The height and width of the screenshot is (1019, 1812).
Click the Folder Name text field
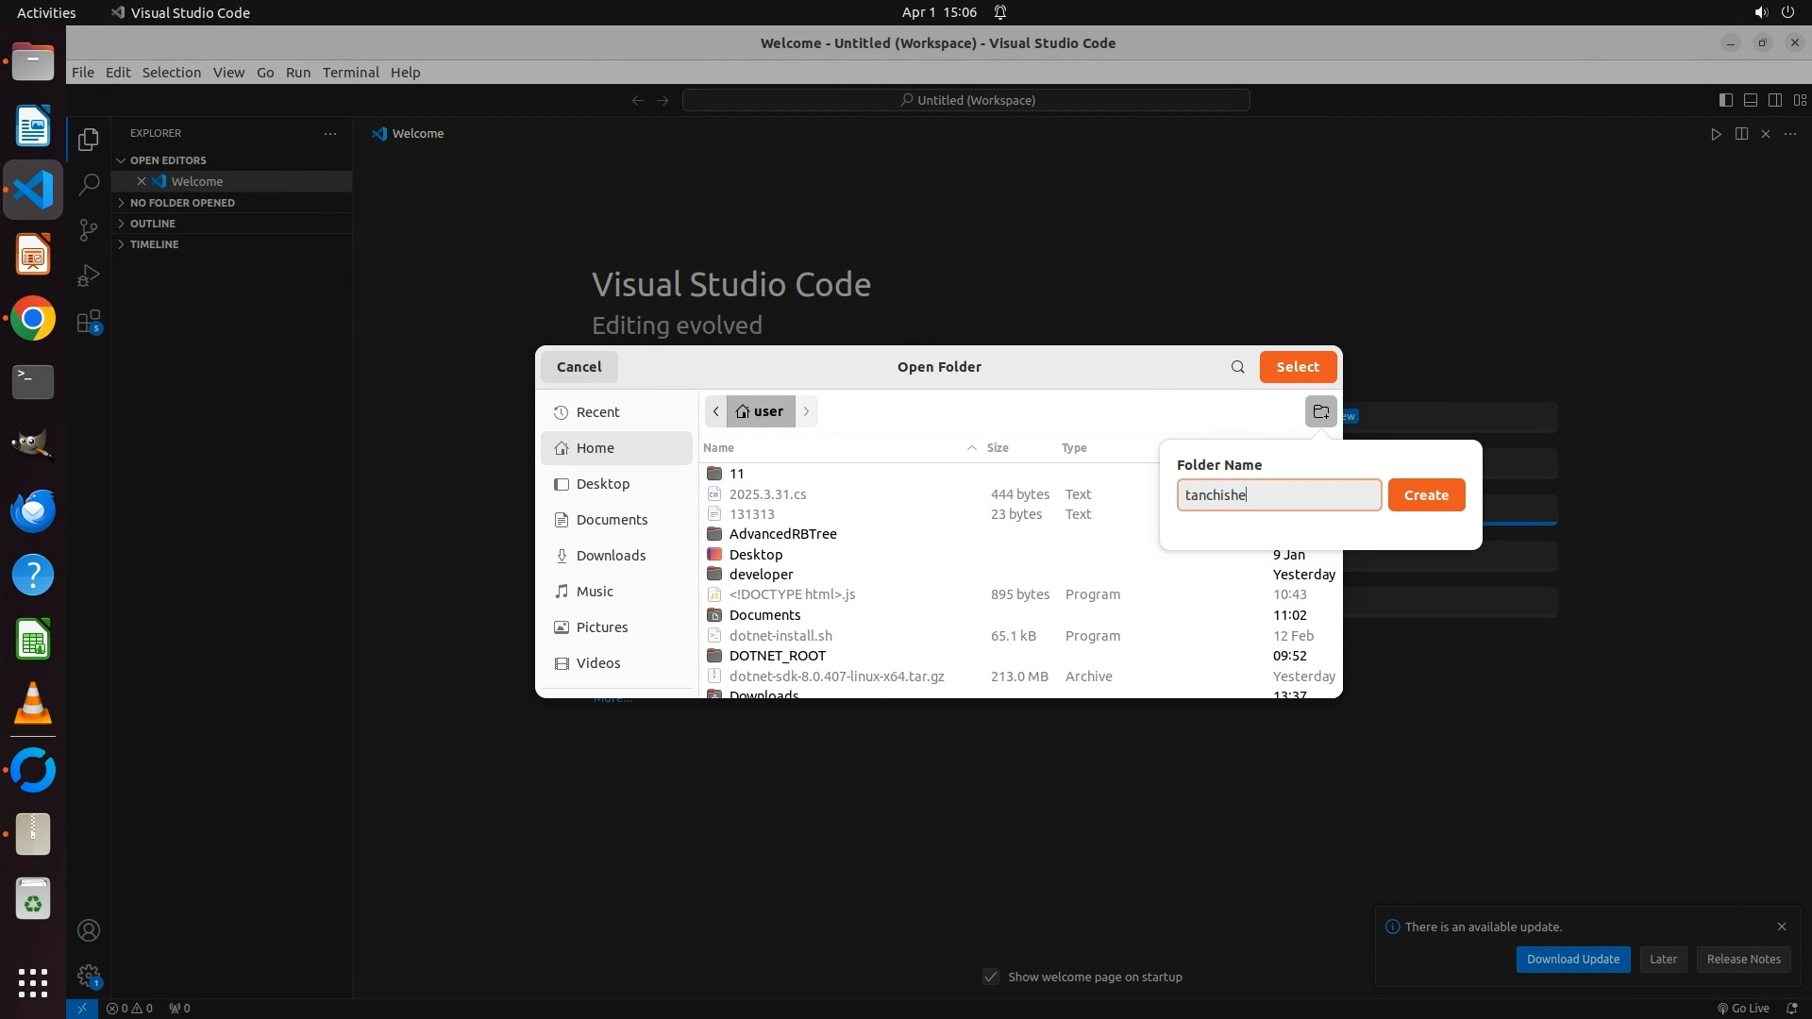[1278, 495]
